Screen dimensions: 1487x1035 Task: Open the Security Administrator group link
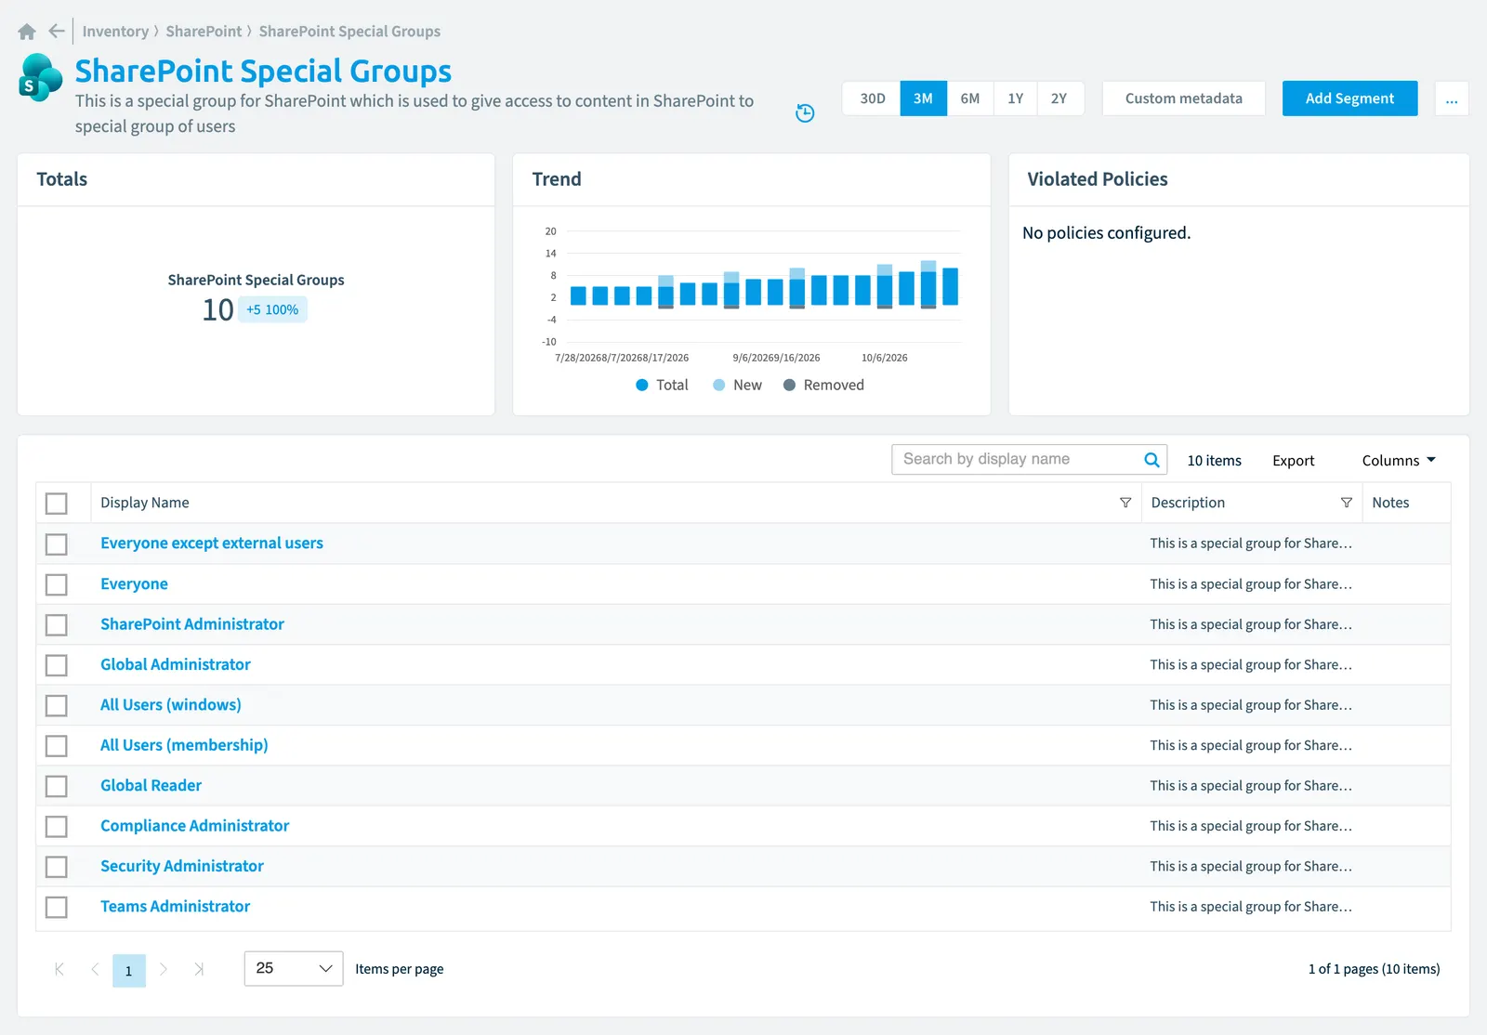pyautogui.click(x=182, y=866)
